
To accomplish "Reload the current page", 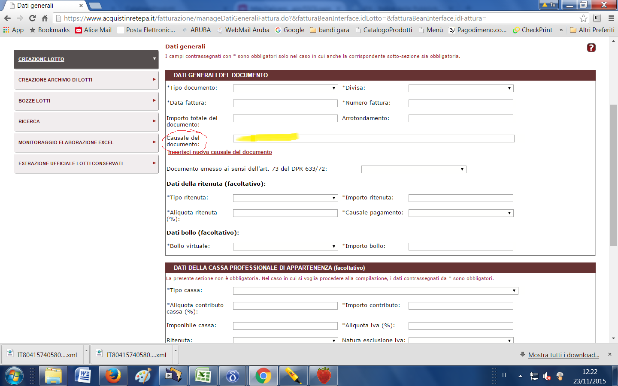I will pos(32,18).
